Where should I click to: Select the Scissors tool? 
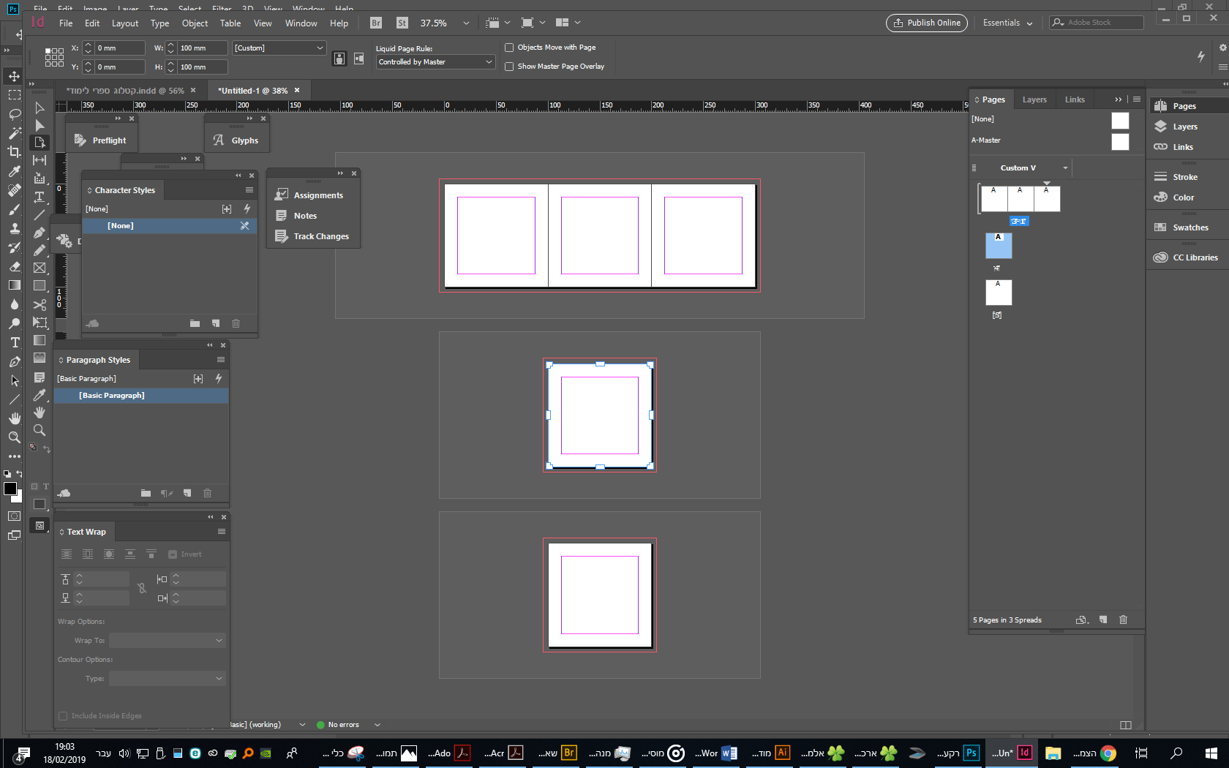click(40, 304)
